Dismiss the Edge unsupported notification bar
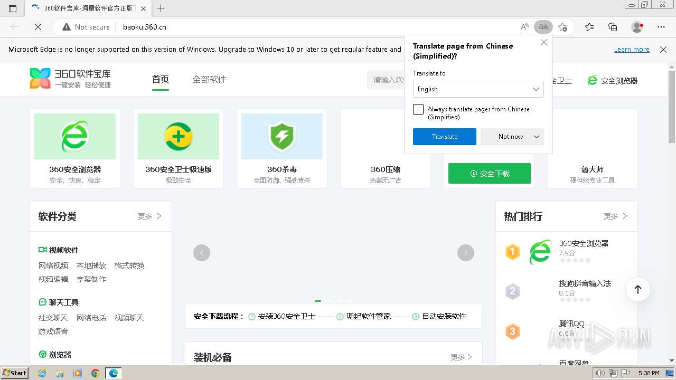The height and width of the screenshot is (380, 676). [663, 50]
